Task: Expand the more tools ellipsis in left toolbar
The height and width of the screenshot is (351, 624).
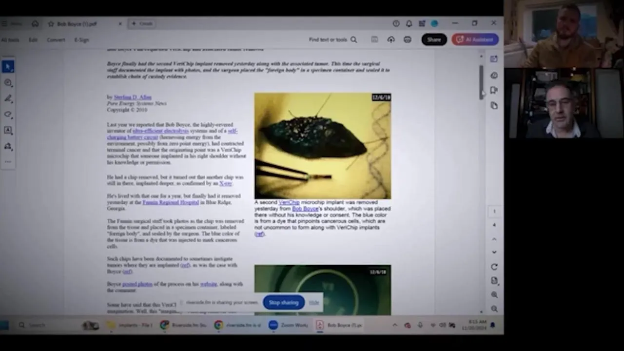Action: click(x=8, y=161)
